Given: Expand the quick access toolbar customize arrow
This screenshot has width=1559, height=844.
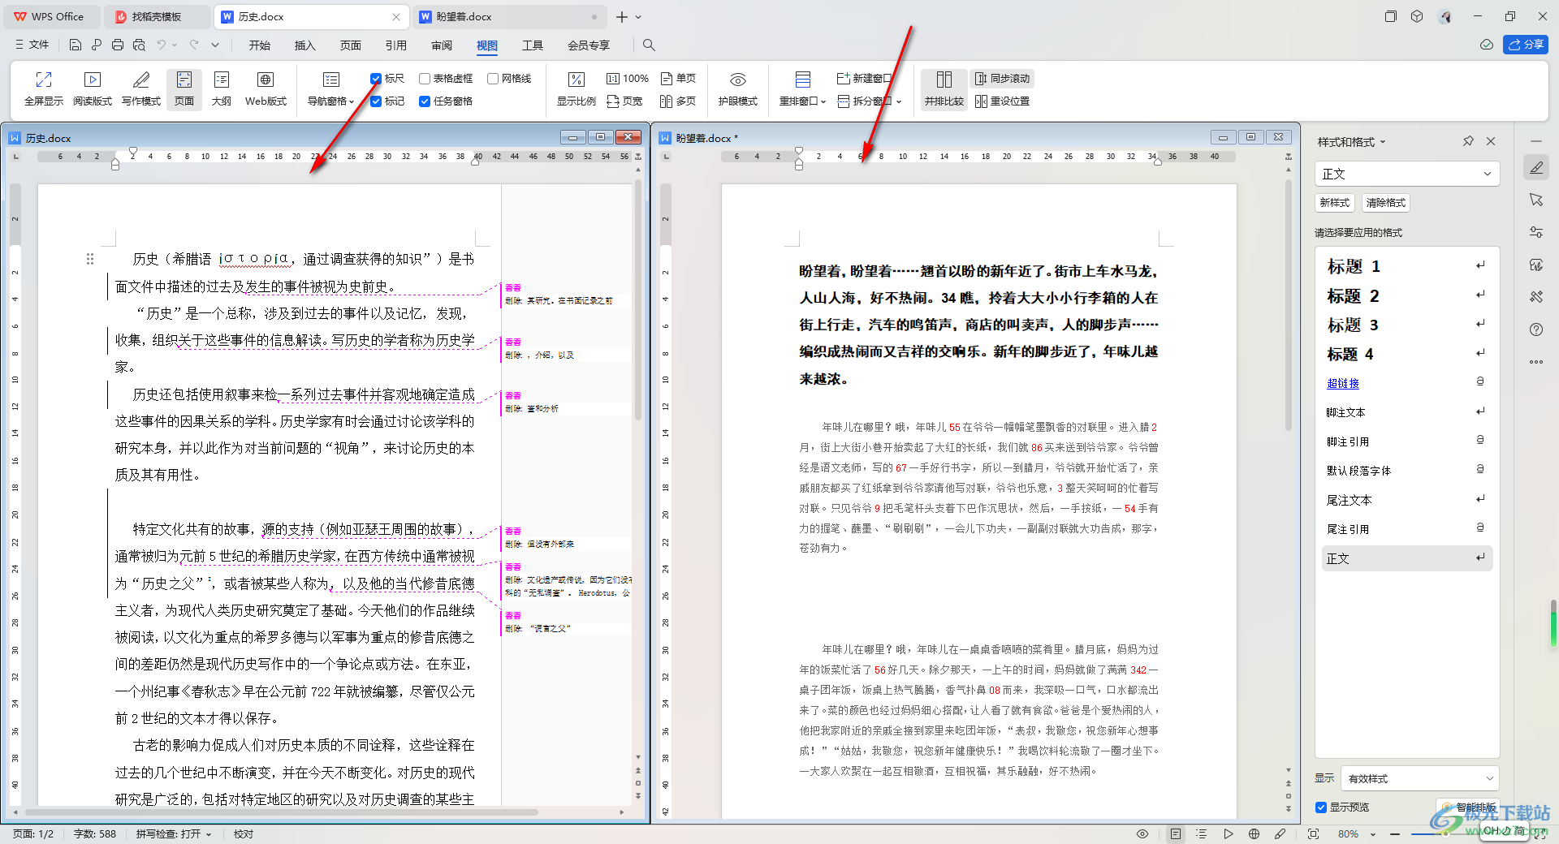Looking at the screenshot, I should (215, 45).
